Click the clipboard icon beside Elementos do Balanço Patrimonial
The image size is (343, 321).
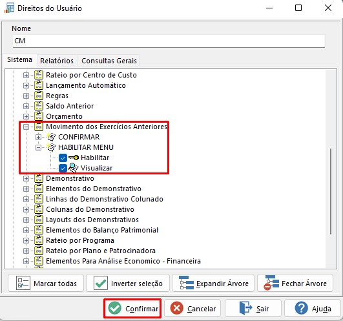[39, 230]
